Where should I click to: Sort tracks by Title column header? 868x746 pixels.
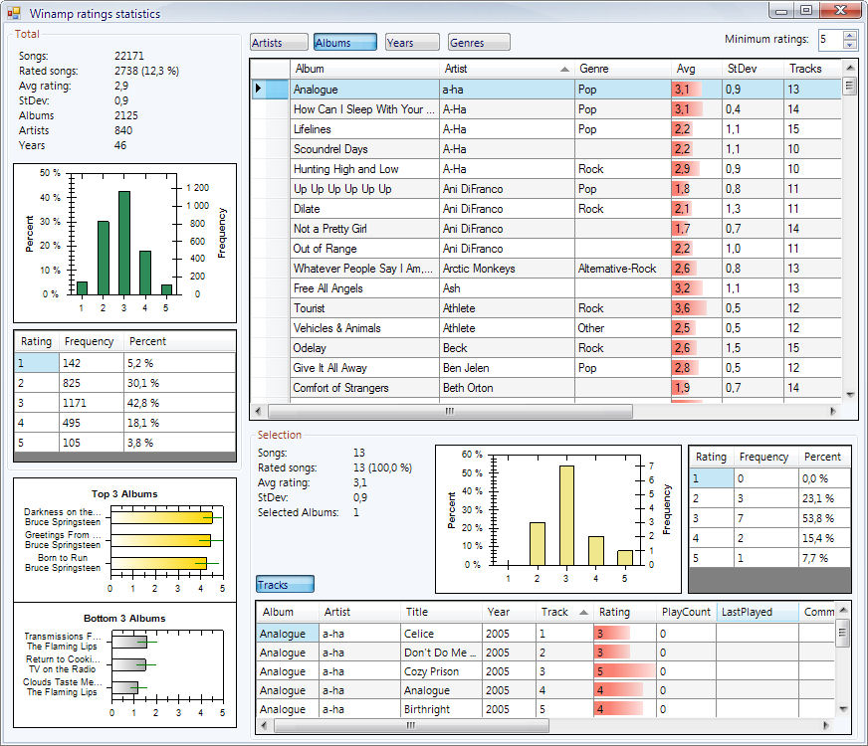tap(441, 612)
